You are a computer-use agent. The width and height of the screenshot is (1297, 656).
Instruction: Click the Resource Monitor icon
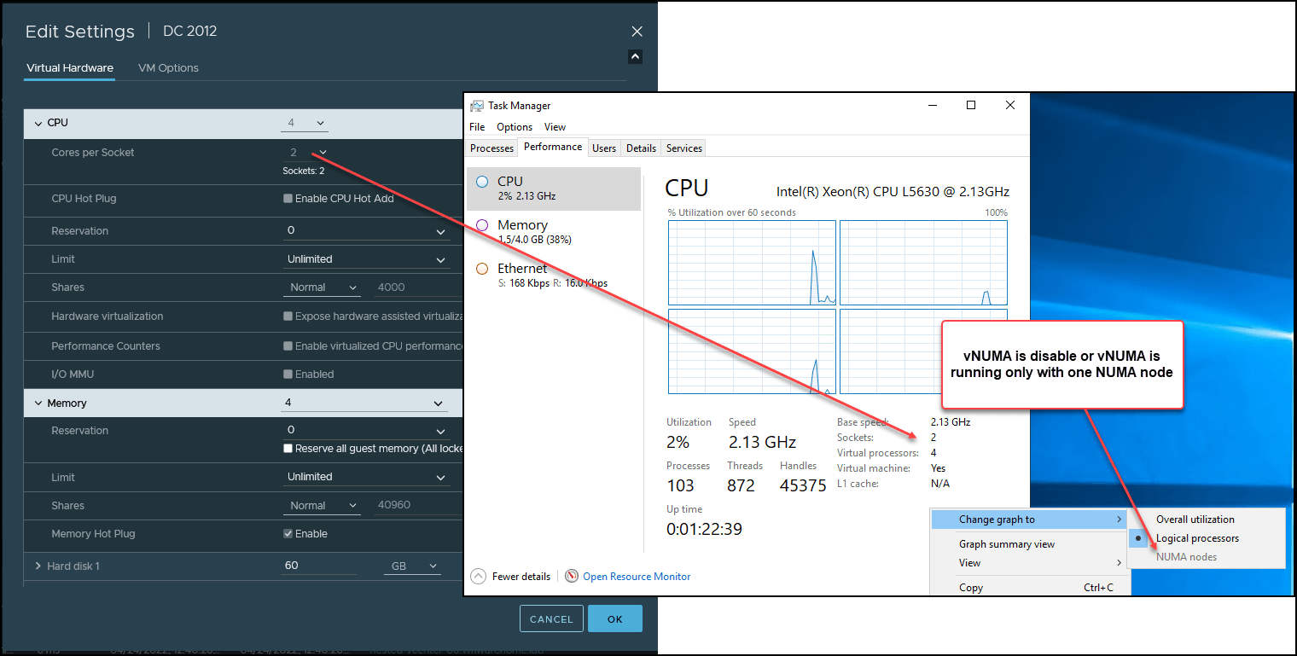pyautogui.click(x=572, y=577)
